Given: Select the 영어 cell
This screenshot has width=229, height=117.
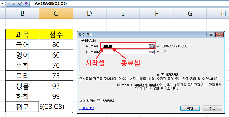Looking at the screenshot, I should pyautogui.click(x=22, y=55).
